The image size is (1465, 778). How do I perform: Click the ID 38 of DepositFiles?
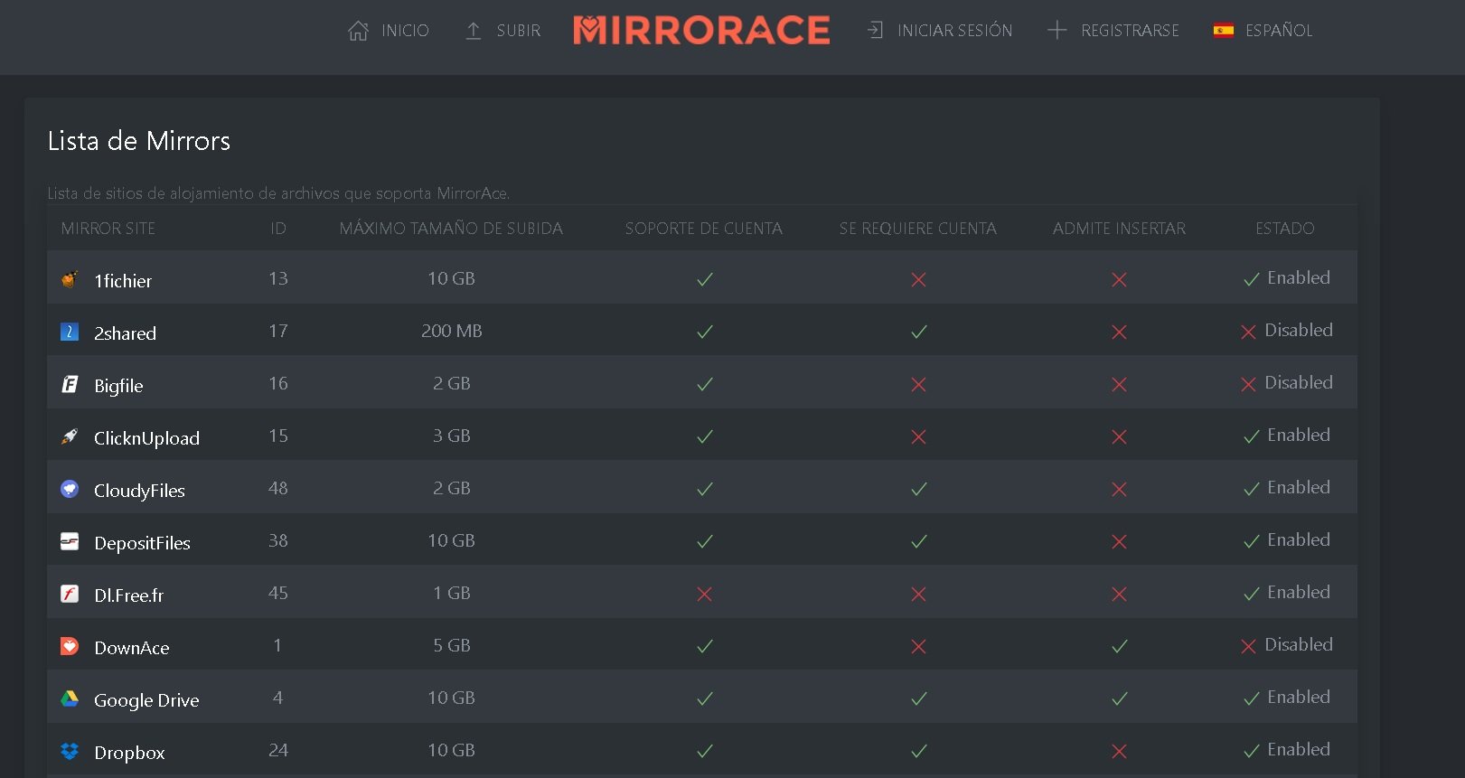click(278, 540)
